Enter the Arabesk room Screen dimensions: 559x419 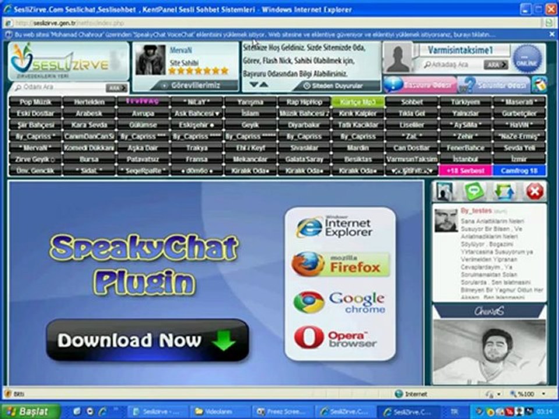coord(89,113)
